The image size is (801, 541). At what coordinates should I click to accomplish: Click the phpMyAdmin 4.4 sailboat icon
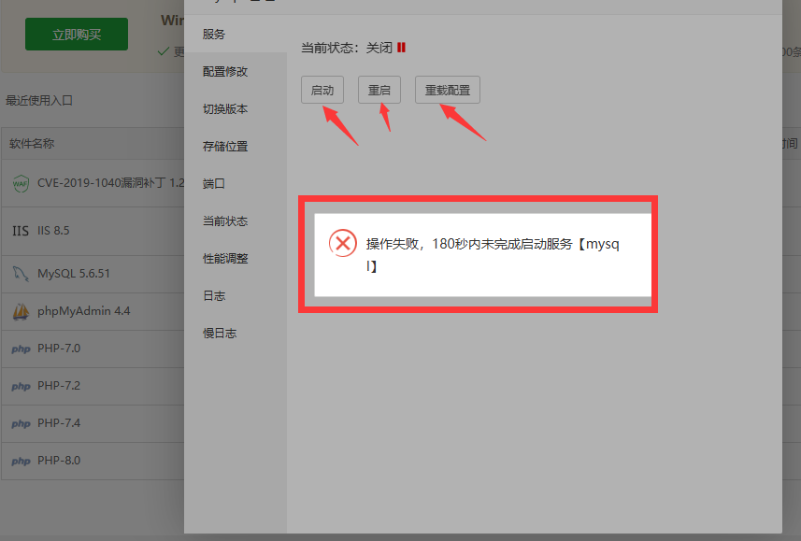point(21,311)
